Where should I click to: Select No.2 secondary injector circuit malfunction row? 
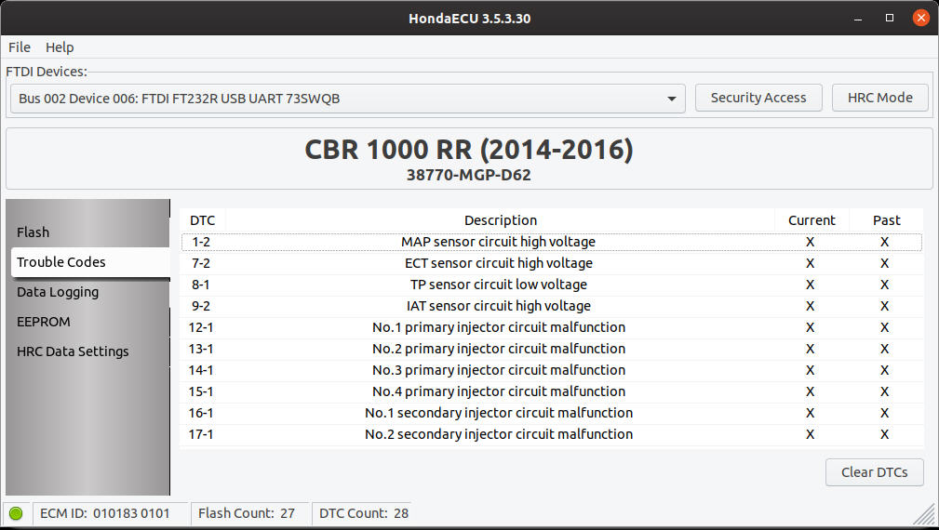(x=552, y=434)
